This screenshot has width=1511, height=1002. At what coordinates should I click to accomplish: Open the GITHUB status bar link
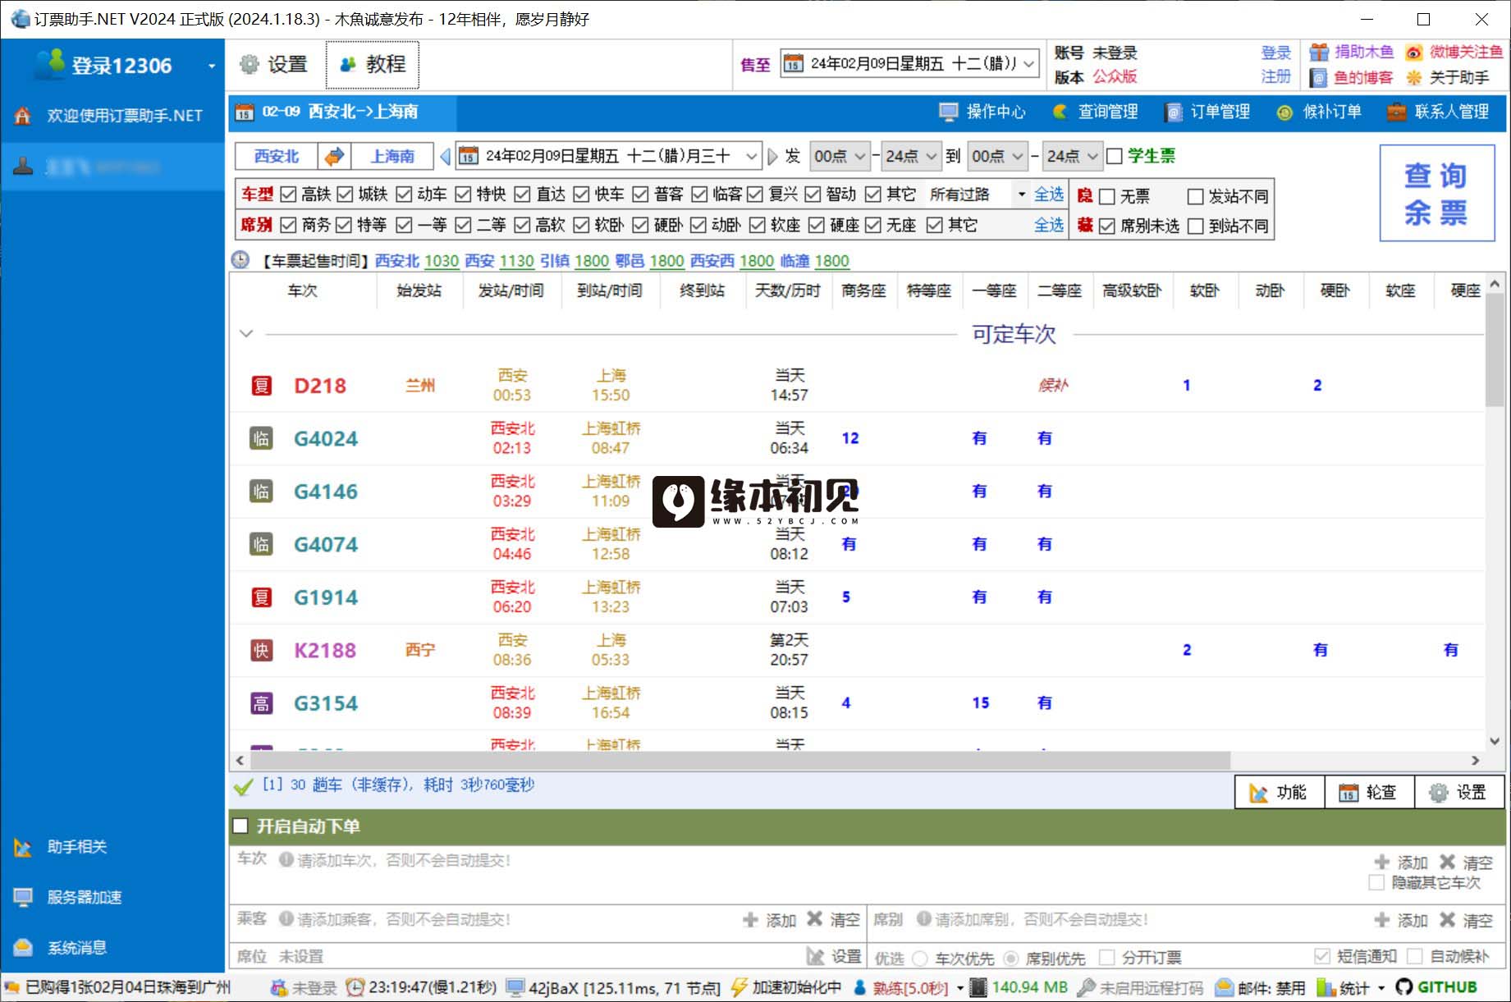(x=1437, y=987)
